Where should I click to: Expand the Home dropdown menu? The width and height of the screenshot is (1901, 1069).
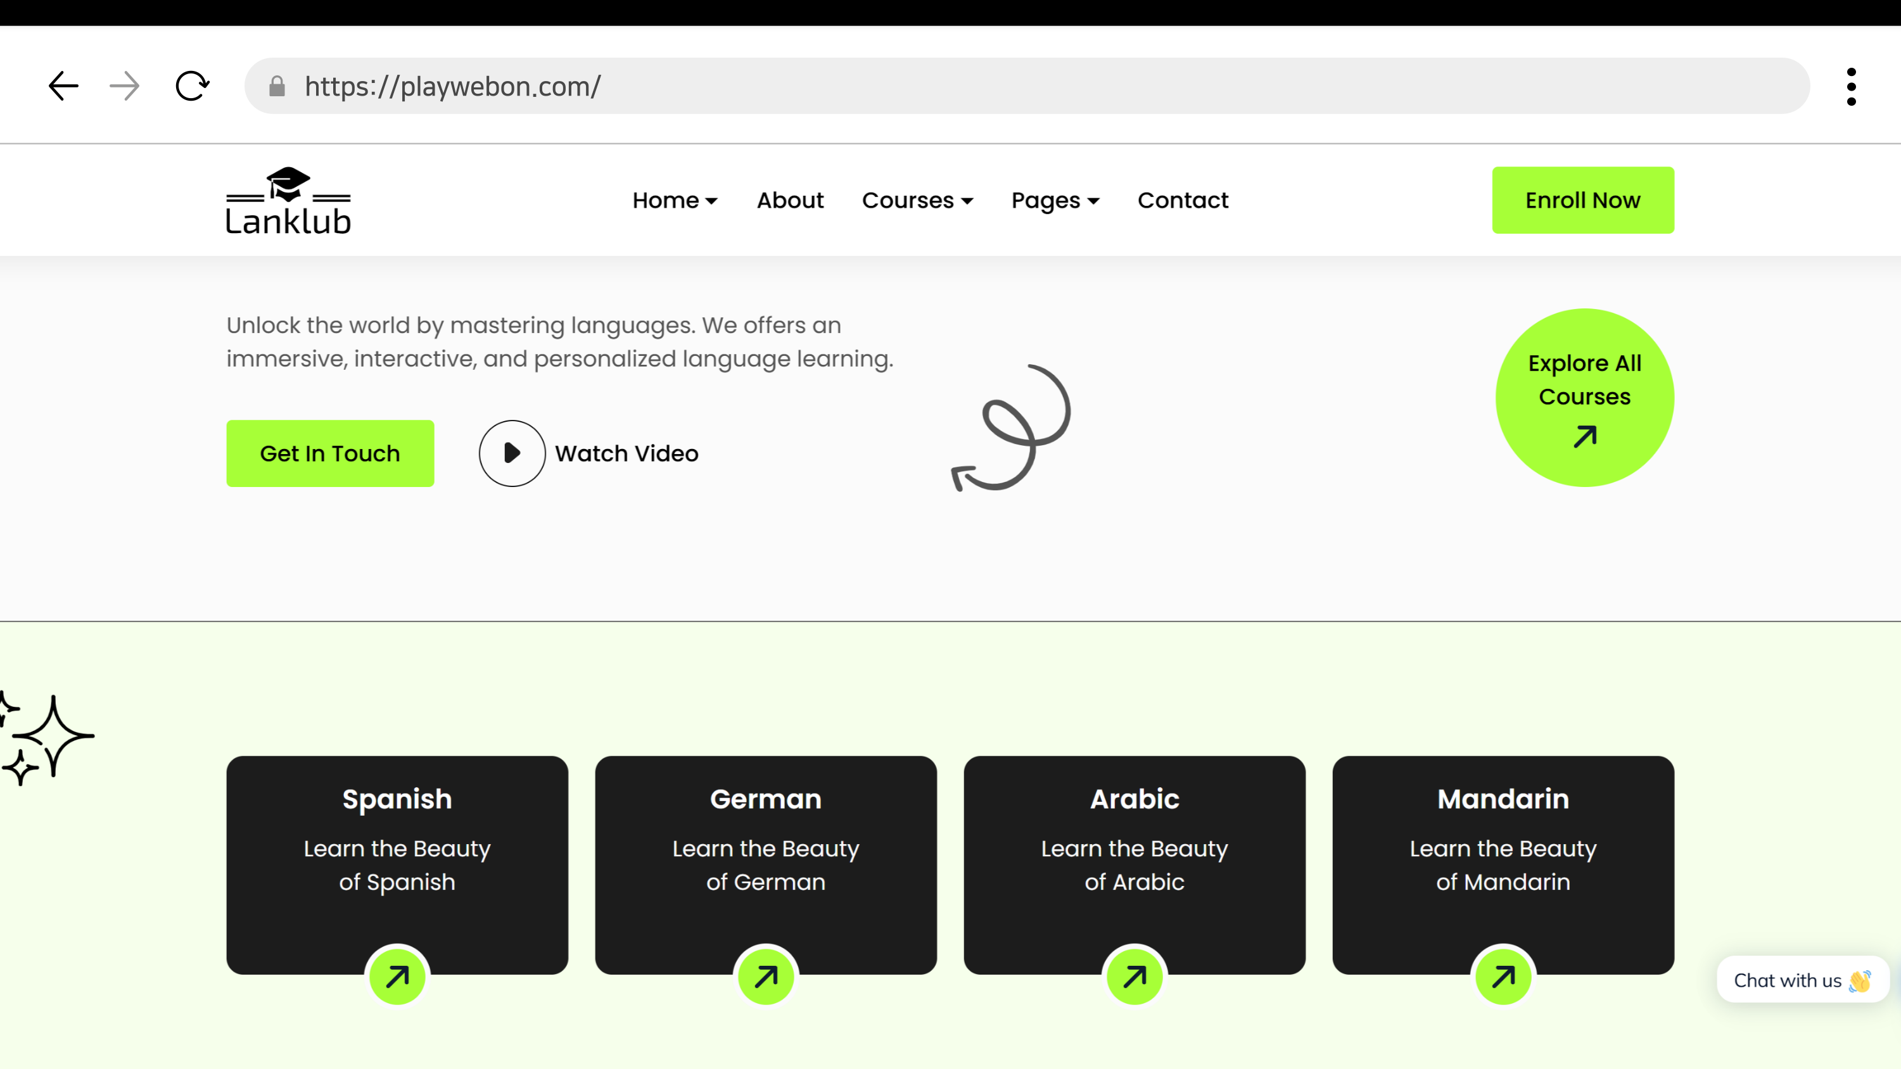click(x=674, y=201)
